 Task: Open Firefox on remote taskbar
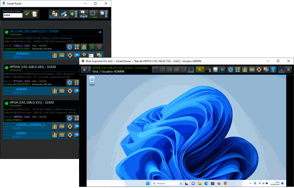pos(219,183)
